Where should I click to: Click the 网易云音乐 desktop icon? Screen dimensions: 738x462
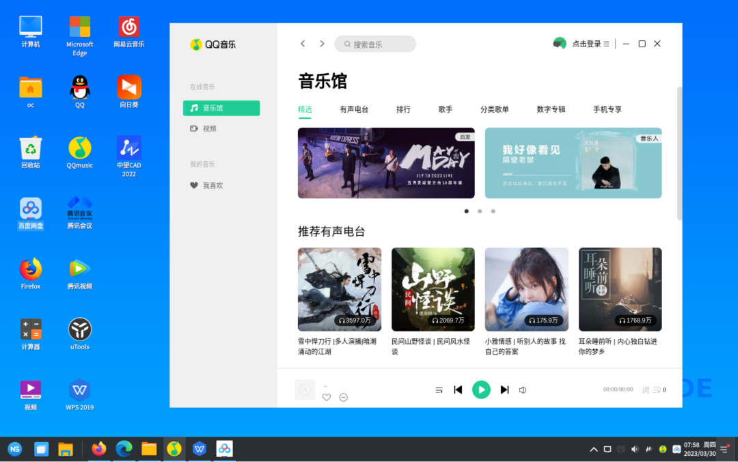pyautogui.click(x=129, y=32)
